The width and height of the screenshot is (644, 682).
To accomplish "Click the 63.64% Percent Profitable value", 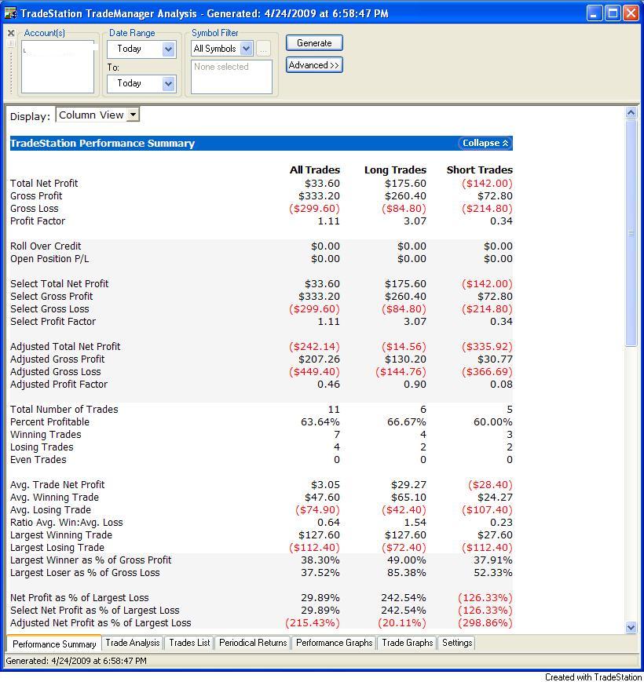I will (x=320, y=422).
